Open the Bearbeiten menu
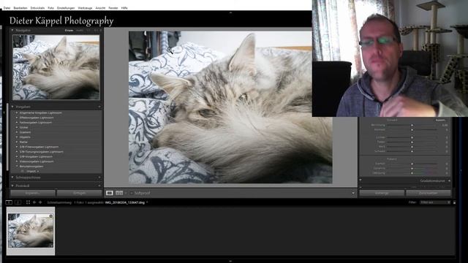 20,8
